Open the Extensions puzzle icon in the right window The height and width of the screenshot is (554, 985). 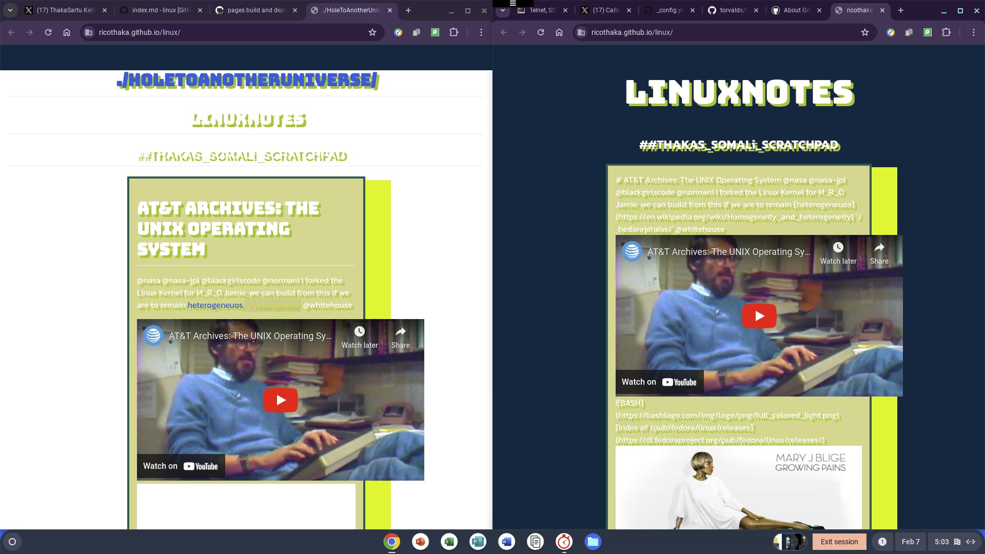(x=946, y=32)
